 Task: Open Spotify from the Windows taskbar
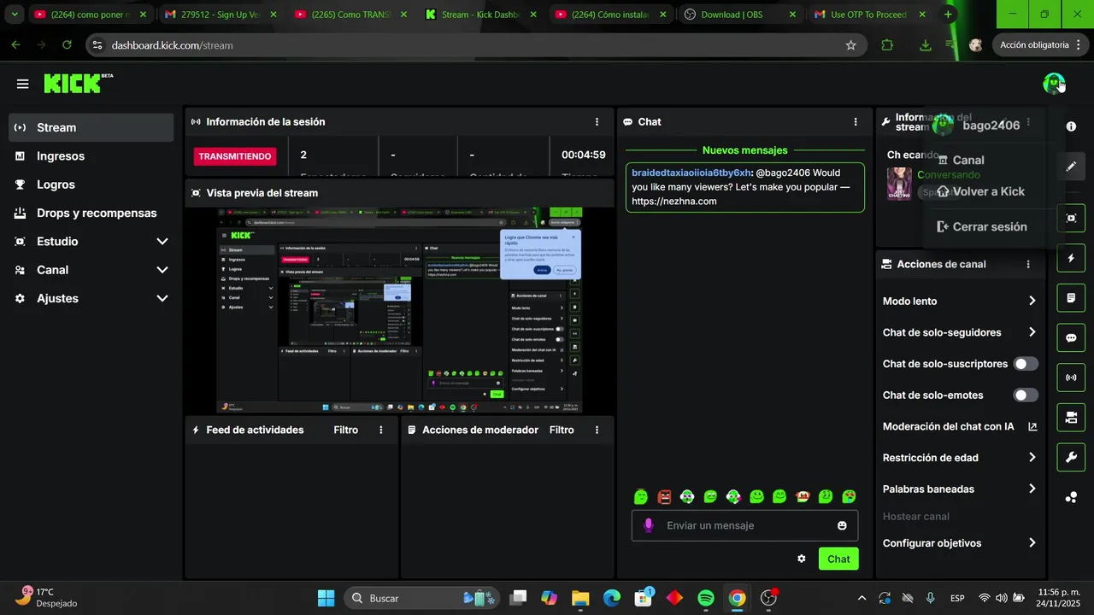(x=706, y=598)
